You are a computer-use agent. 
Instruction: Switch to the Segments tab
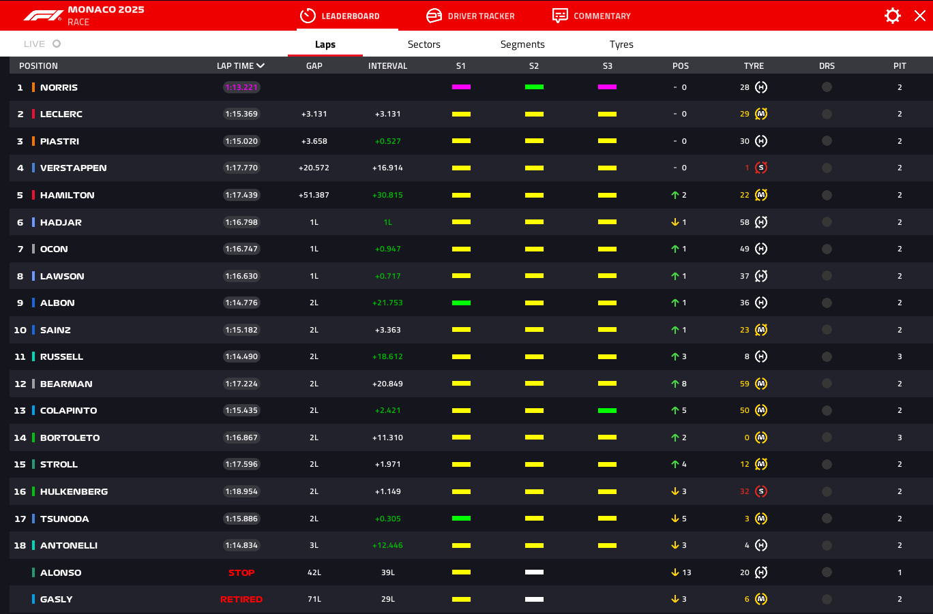pyautogui.click(x=522, y=44)
